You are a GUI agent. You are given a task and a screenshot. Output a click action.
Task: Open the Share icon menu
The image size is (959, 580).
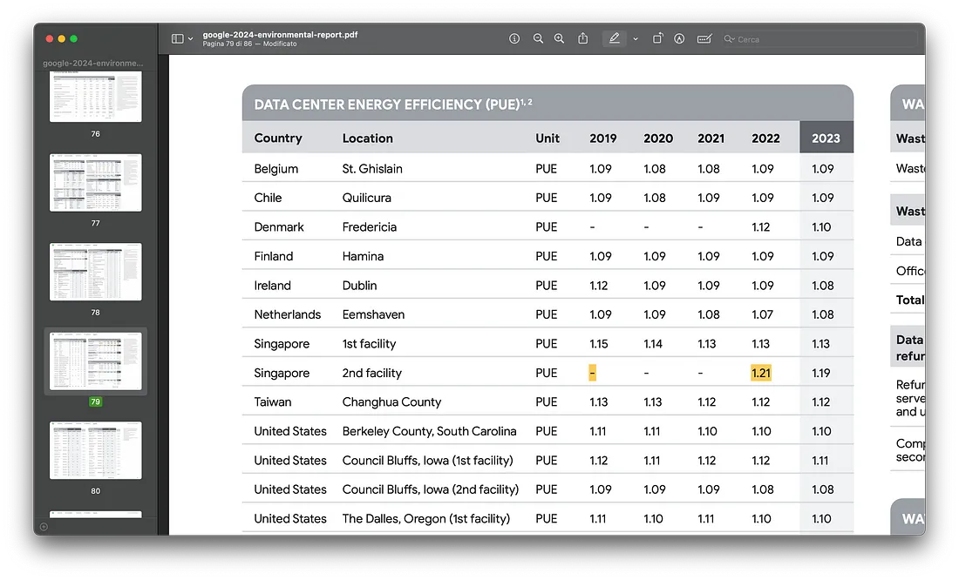(x=583, y=38)
